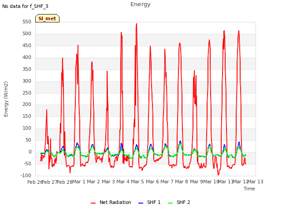Click the Mar 2 x-axis tick label

point(93,182)
